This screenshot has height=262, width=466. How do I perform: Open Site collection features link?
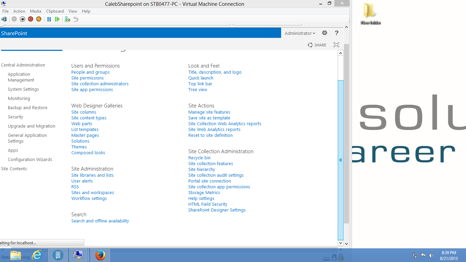click(210, 164)
